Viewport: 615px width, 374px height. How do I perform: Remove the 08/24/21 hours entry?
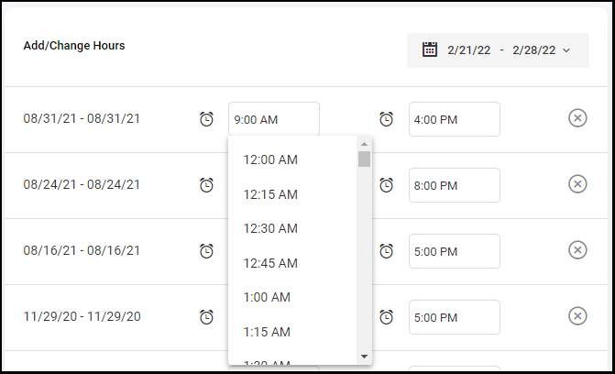click(x=577, y=184)
